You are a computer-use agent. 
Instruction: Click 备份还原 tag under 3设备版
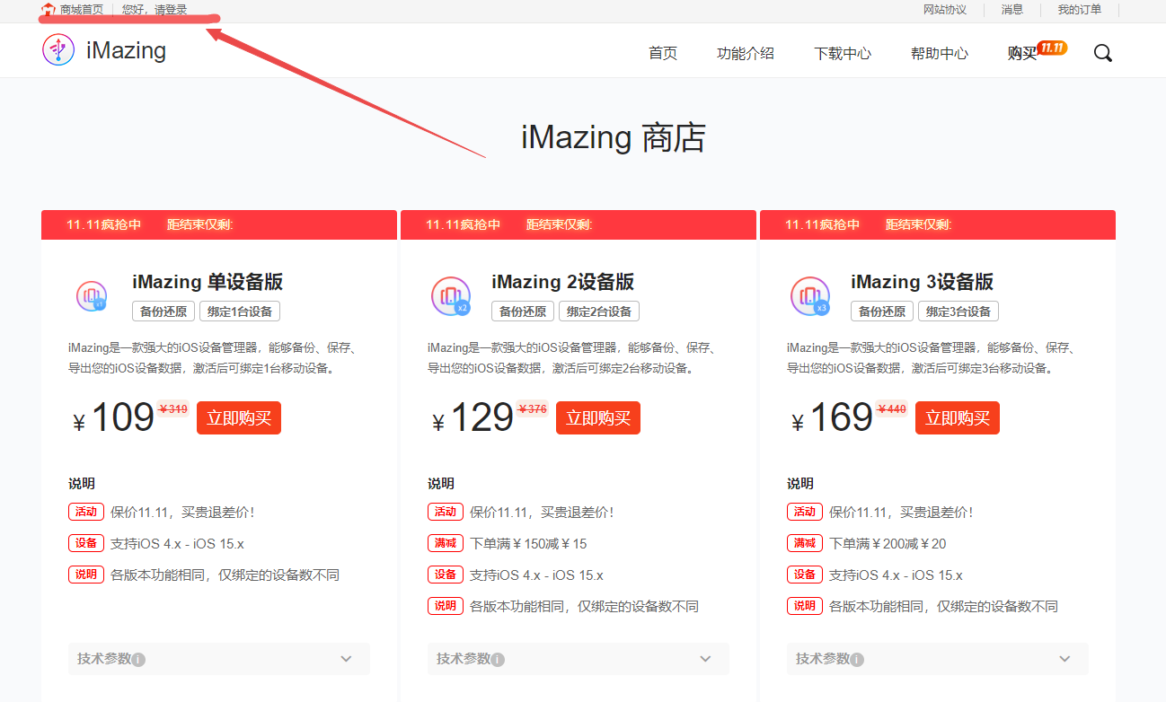pos(882,312)
